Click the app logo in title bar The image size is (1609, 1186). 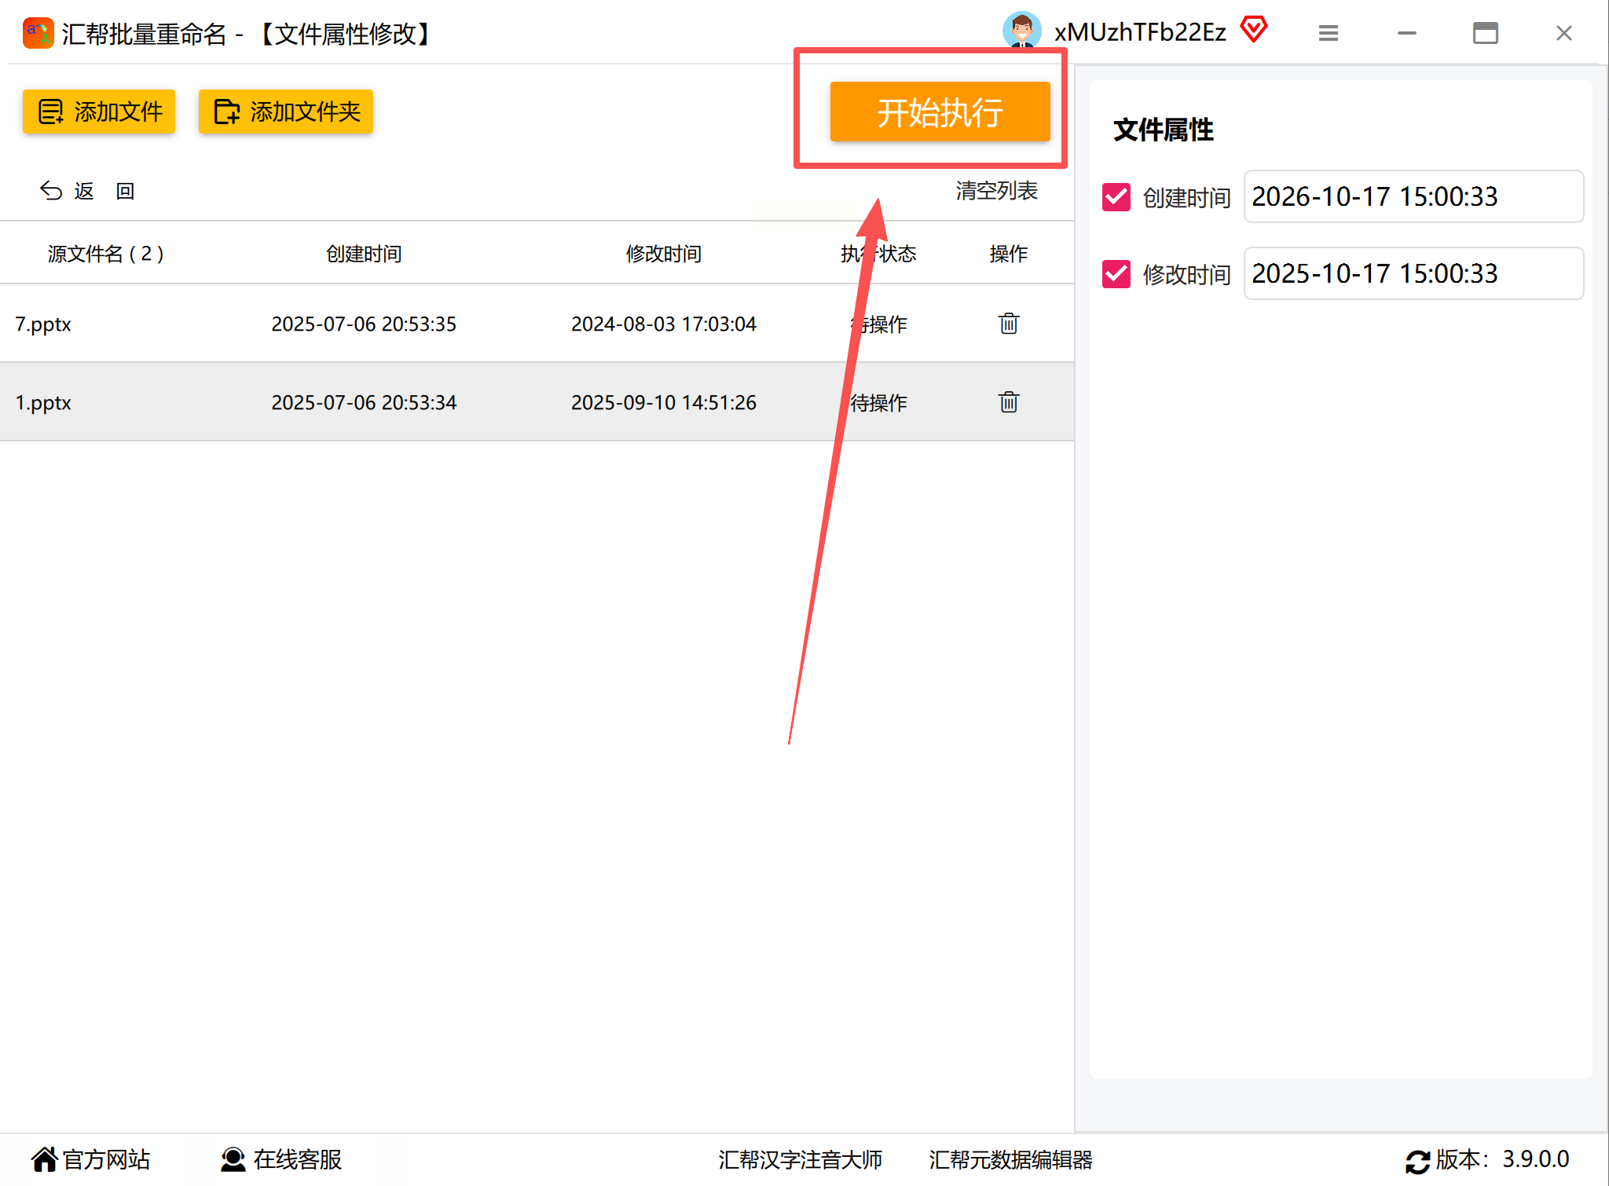(x=38, y=33)
